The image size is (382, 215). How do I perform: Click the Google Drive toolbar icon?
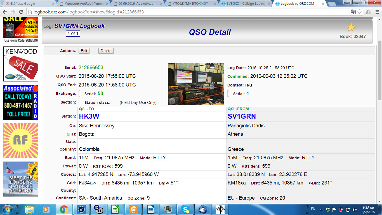pos(368,12)
